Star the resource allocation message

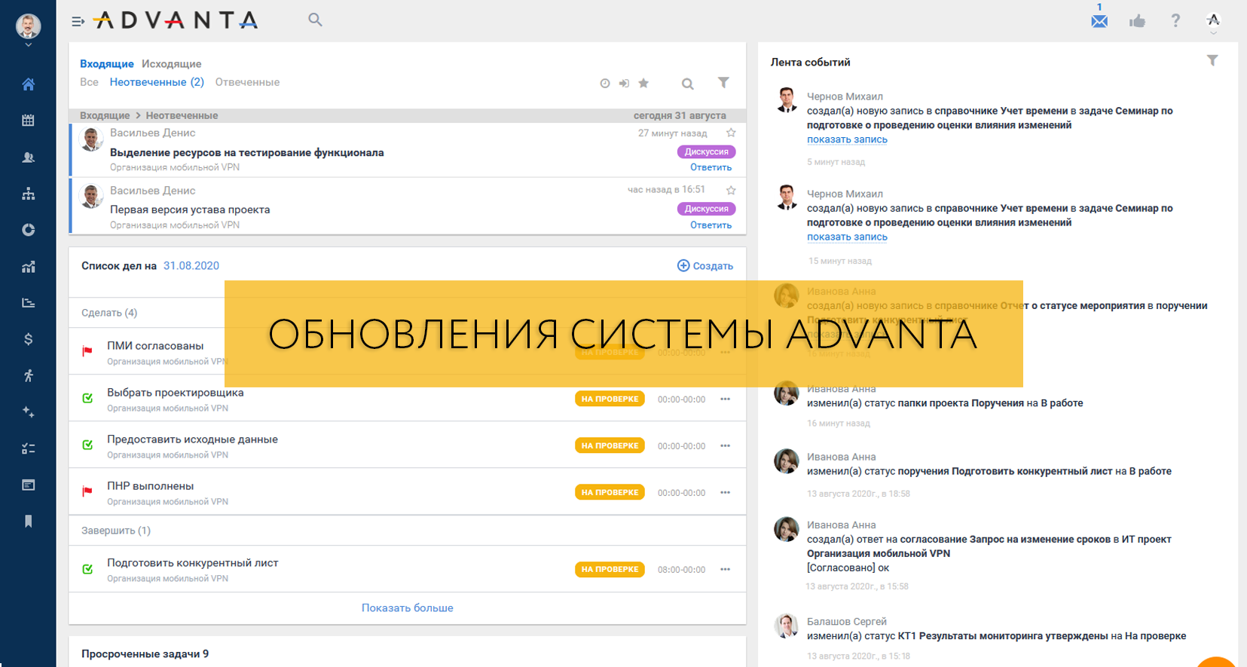pos(730,133)
